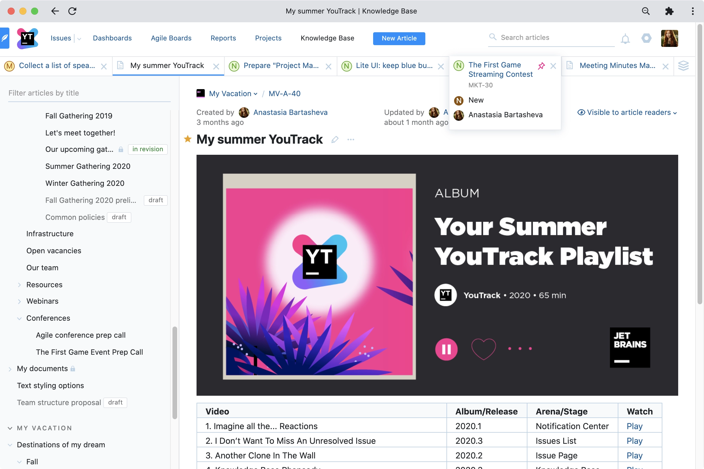
Task: Open the My Vacation project dropdown
Action: coord(233,94)
